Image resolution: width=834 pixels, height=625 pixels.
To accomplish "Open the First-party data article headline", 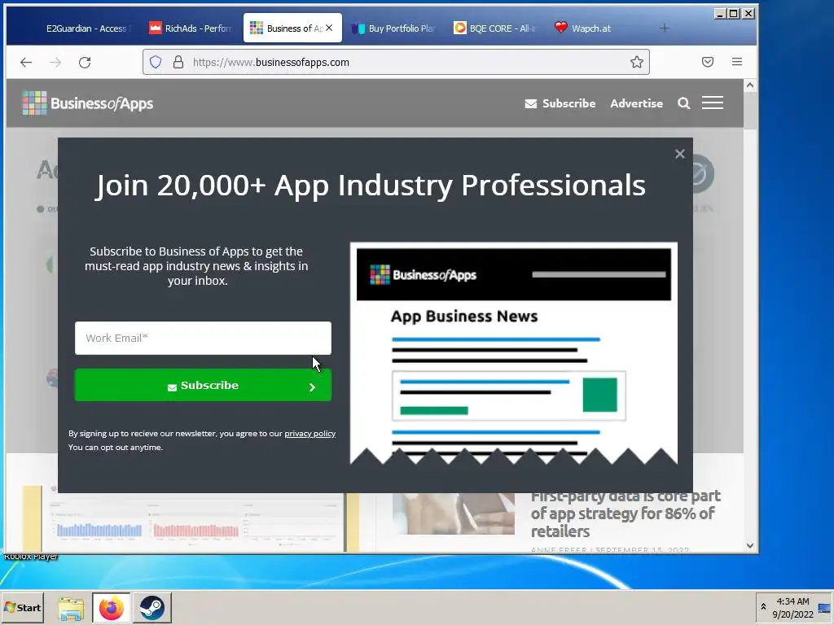I will tap(625, 514).
